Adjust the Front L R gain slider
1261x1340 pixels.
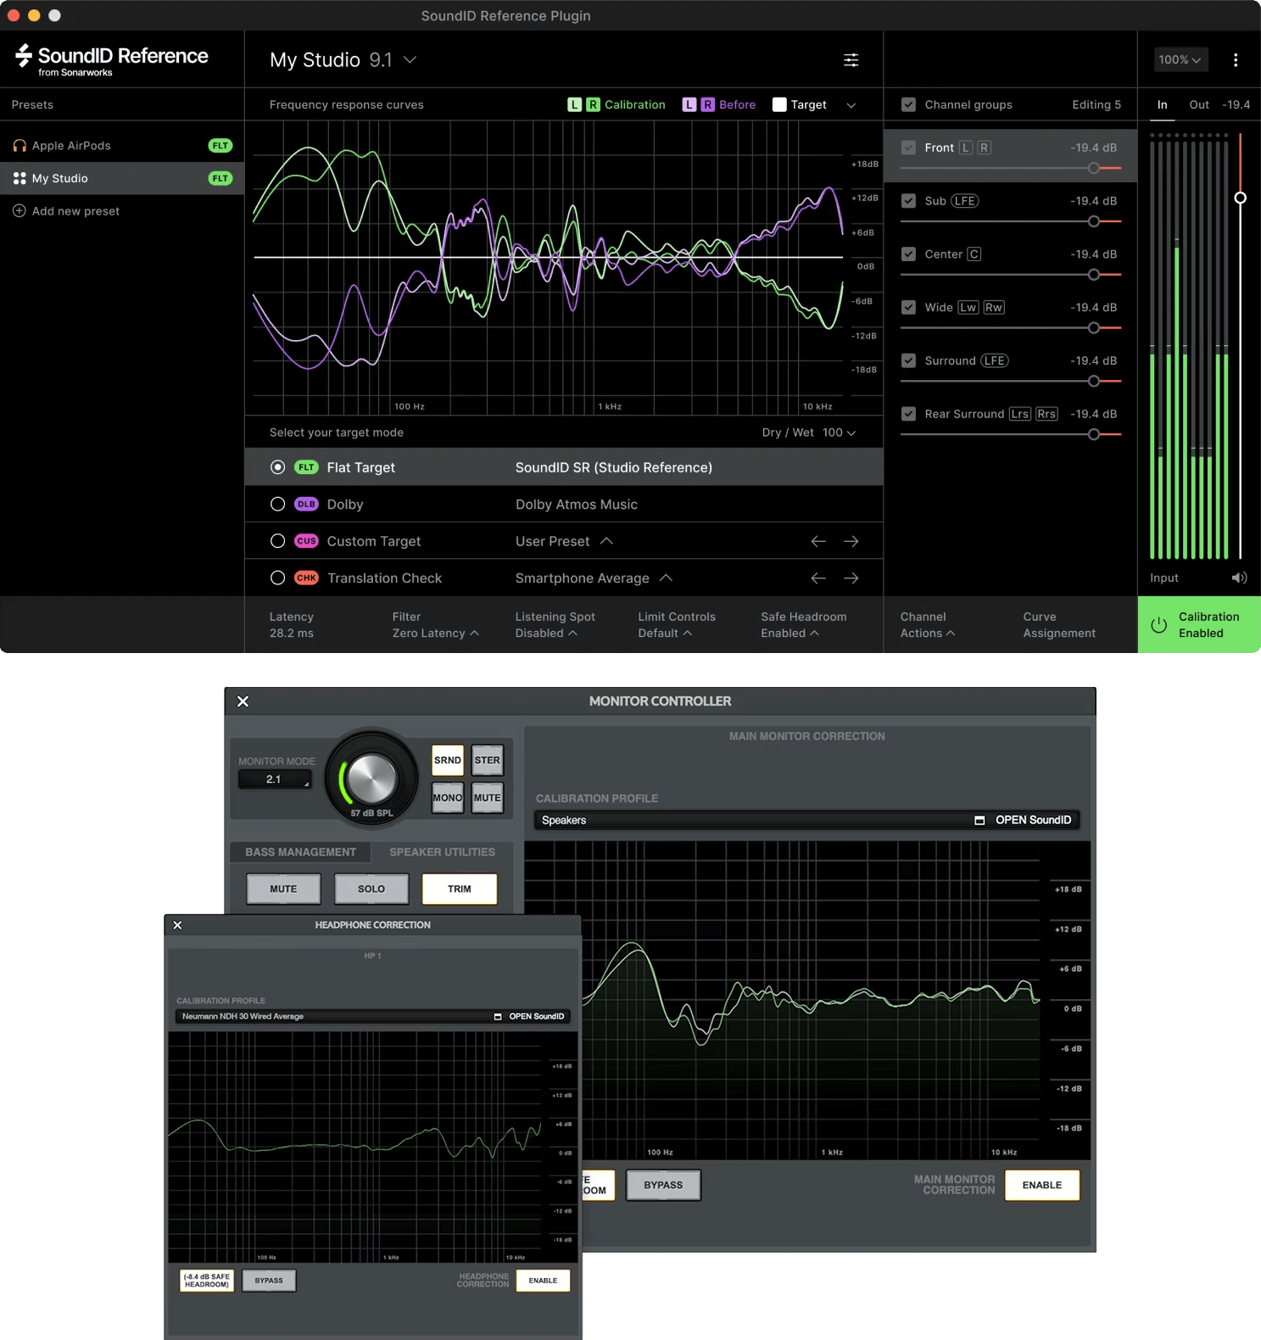[x=1094, y=168]
